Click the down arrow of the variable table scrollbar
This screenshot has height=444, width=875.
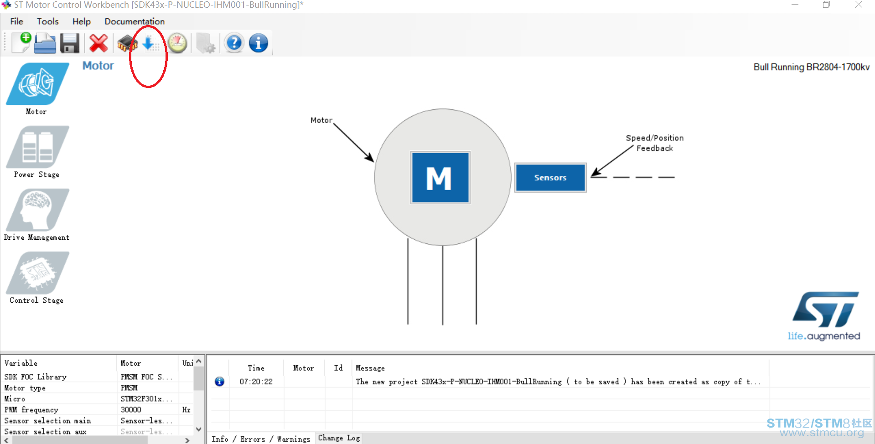(198, 429)
